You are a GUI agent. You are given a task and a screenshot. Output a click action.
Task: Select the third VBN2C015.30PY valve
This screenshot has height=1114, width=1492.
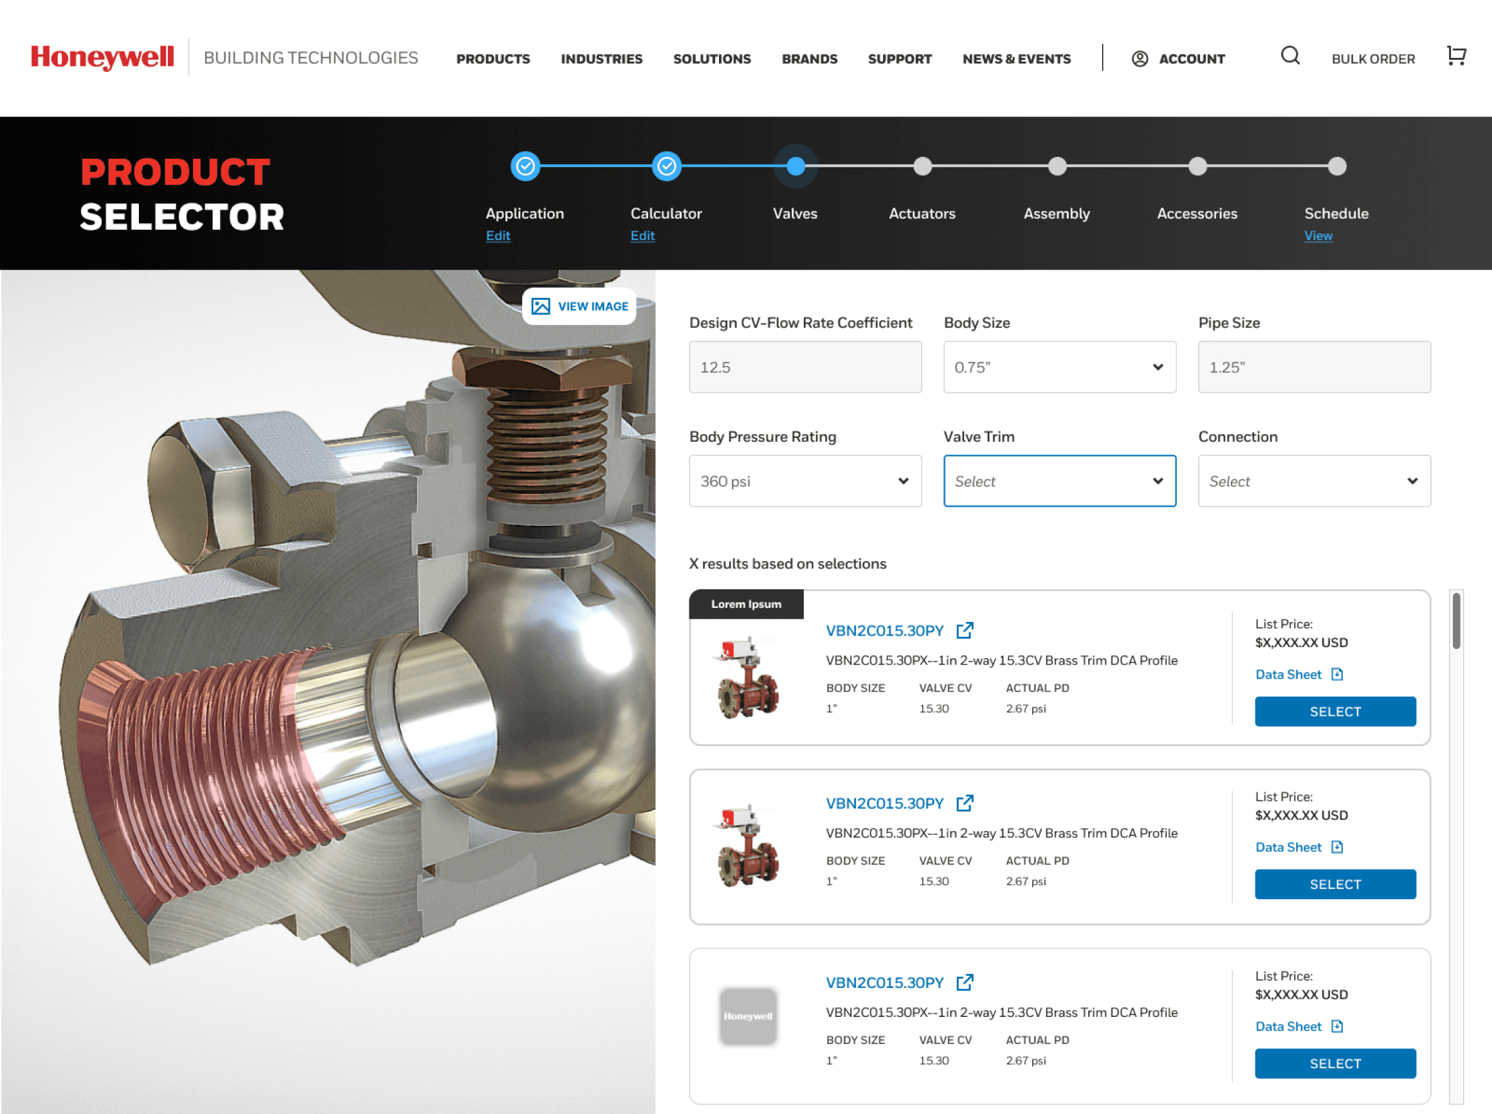pyautogui.click(x=1335, y=1063)
